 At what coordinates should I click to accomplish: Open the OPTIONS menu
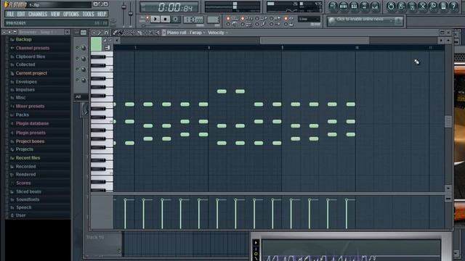pyautogui.click(x=71, y=14)
